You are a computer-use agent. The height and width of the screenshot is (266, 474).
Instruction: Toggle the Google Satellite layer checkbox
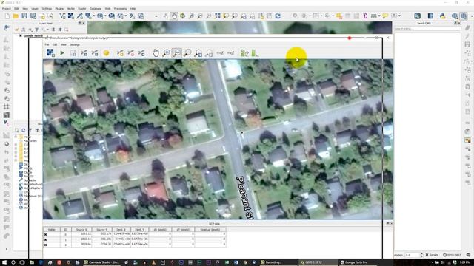pyautogui.click(x=21, y=36)
